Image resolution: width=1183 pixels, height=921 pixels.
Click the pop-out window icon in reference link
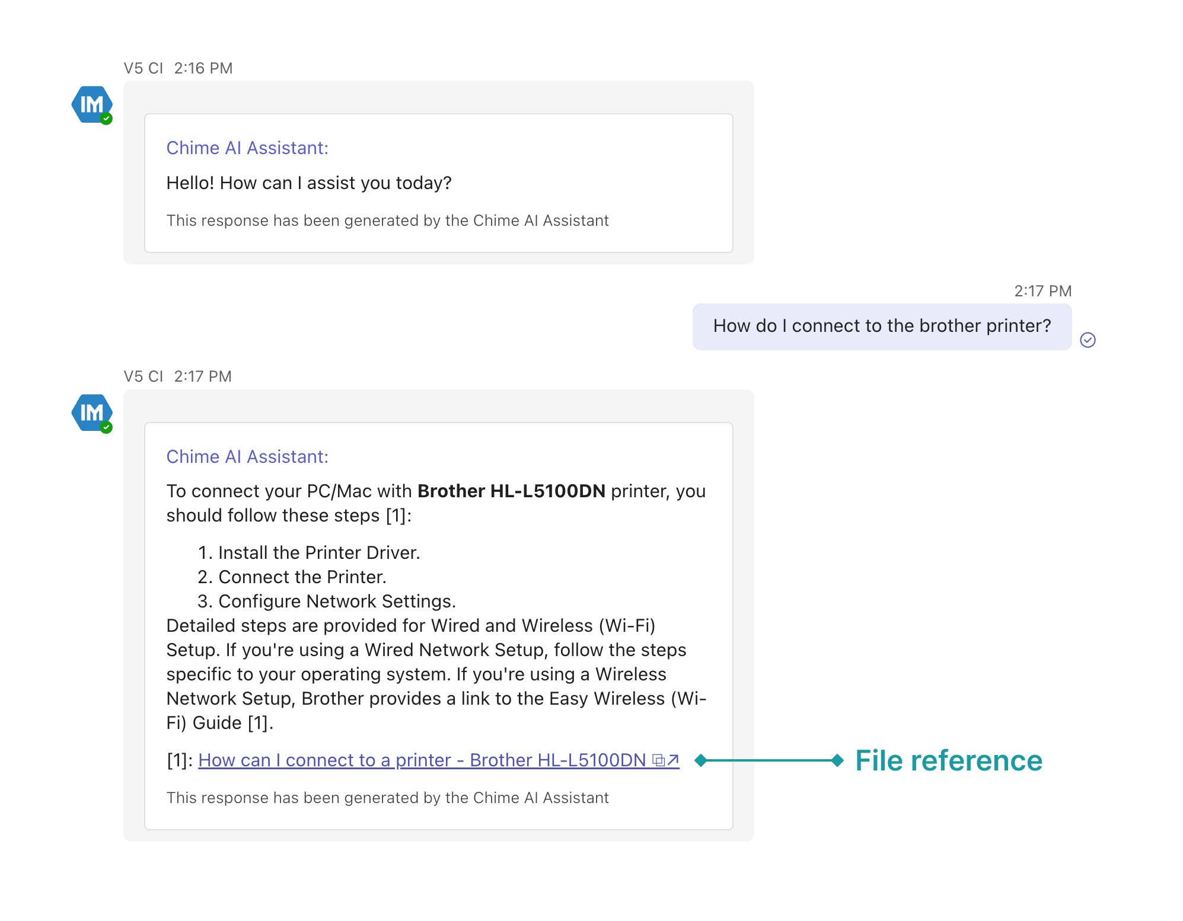(x=658, y=760)
